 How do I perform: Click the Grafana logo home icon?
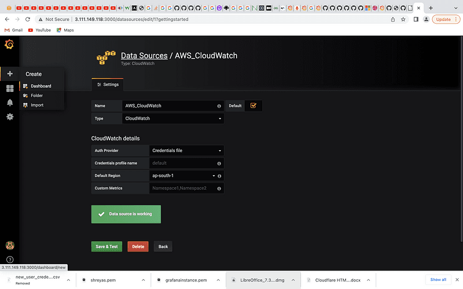[x=9, y=45]
